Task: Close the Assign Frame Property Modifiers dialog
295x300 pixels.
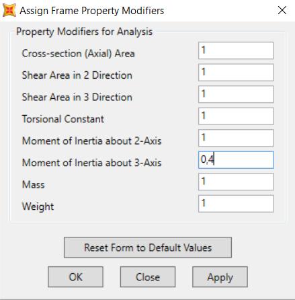Action: click(282, 10)
